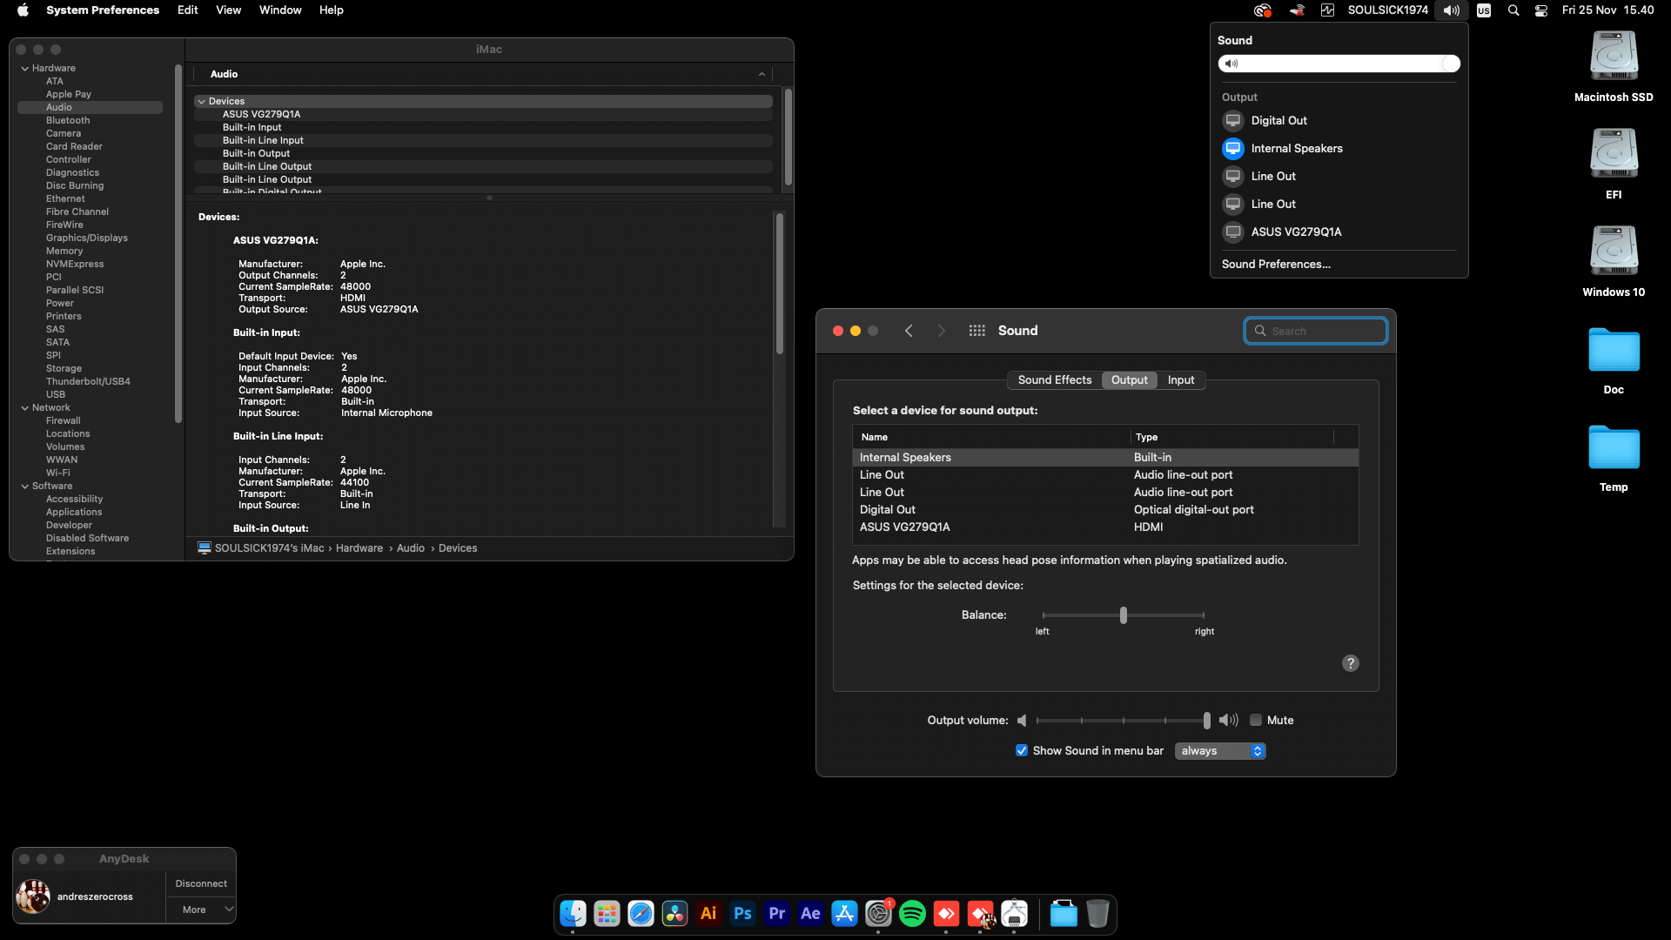This screenshot has width=1671, height=940.
Task: Click the Balance slider knob
Action: (x=1124, y=614)
